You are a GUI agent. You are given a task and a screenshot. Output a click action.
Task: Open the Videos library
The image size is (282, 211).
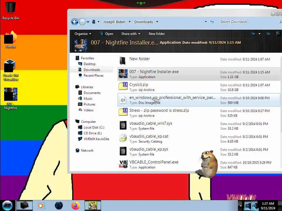coord(86,110)
